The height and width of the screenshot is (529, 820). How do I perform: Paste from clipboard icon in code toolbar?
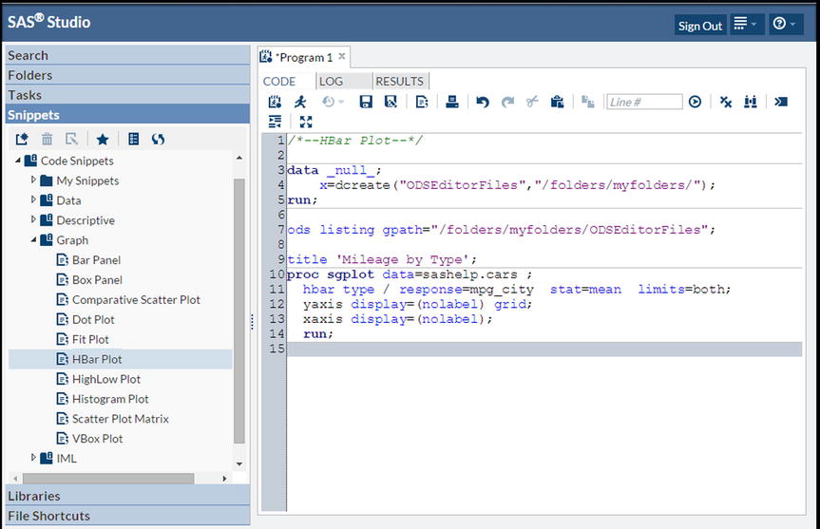click(x=557, y=102)
